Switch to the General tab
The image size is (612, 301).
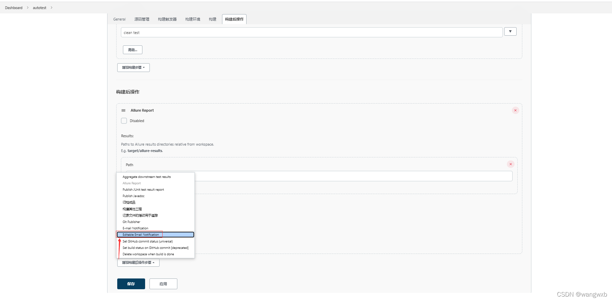click(x=119, y=19)
